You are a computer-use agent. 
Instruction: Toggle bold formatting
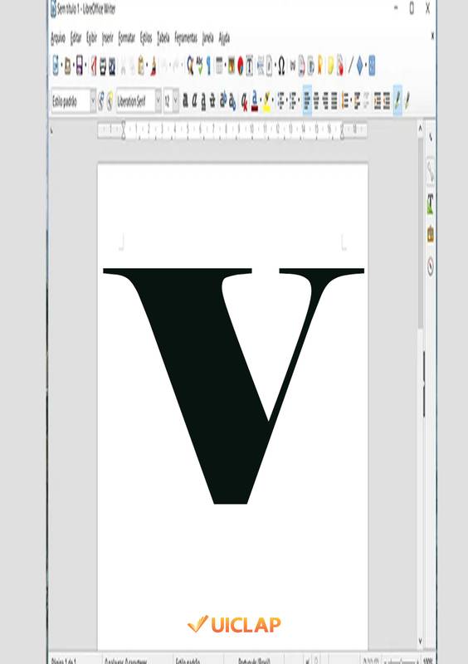coord(186,101)
